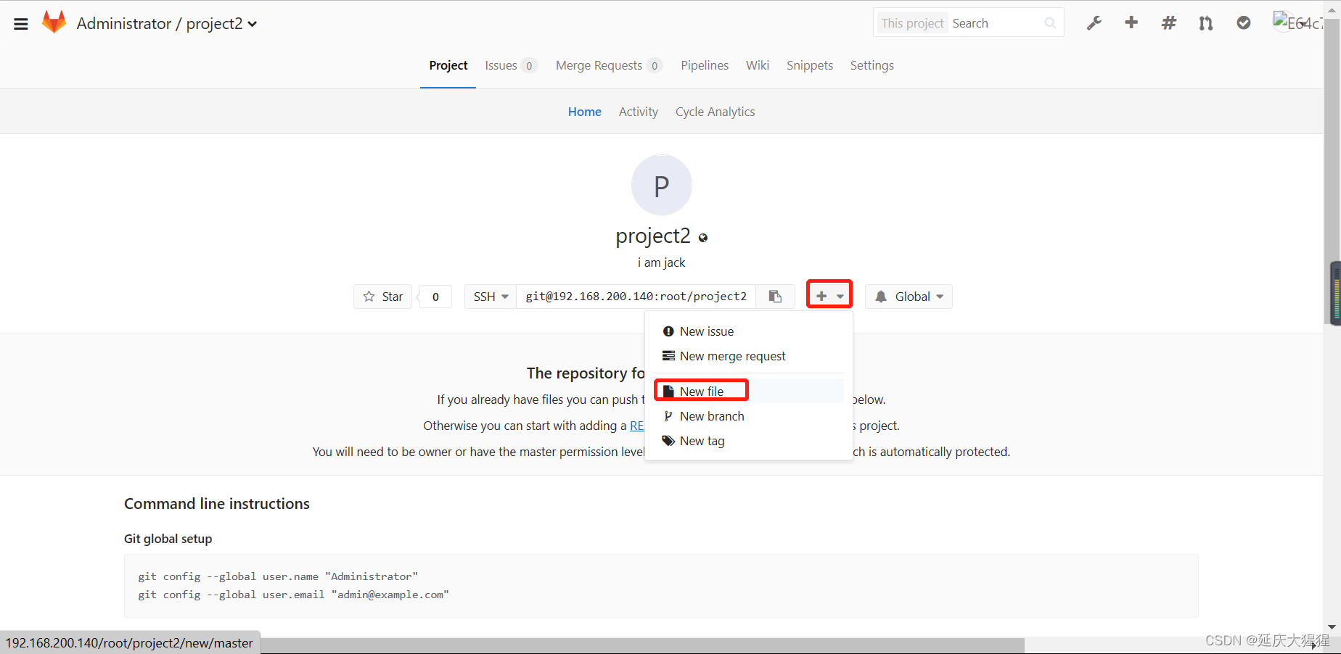Open merge requests icon in header
This screenshot has width=1341, height=654.
[1206, 23]
